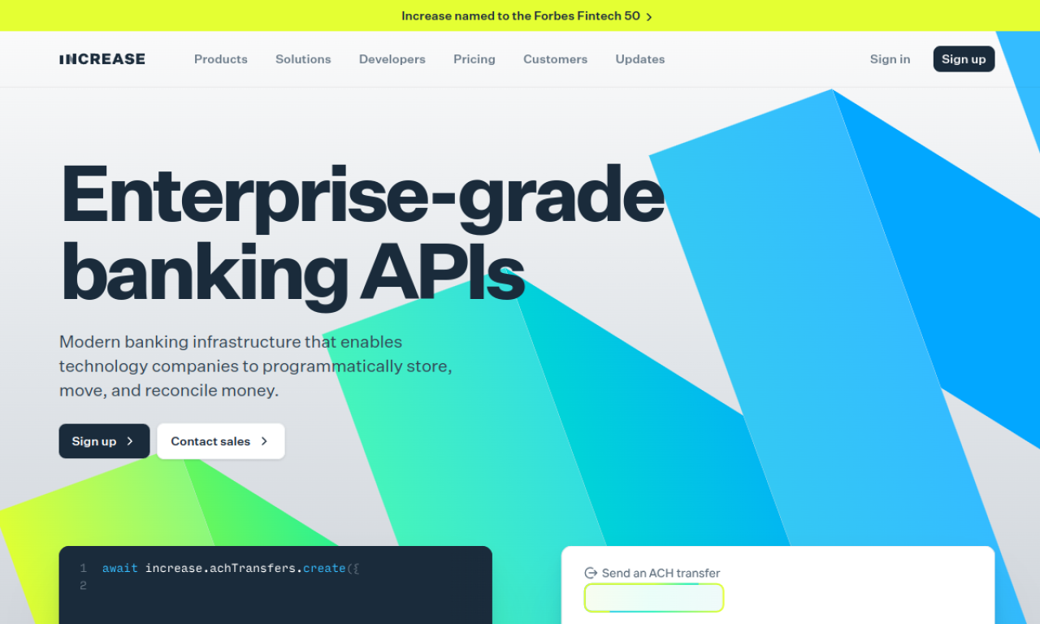This screenshot has height=624, width=1040.
Task: Open the Developers navigation menu
Action: point(392,59)
